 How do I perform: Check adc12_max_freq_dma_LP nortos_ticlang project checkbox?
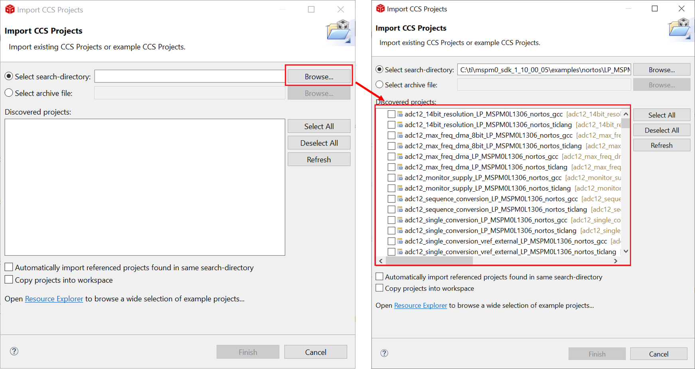tap(391, 167)
